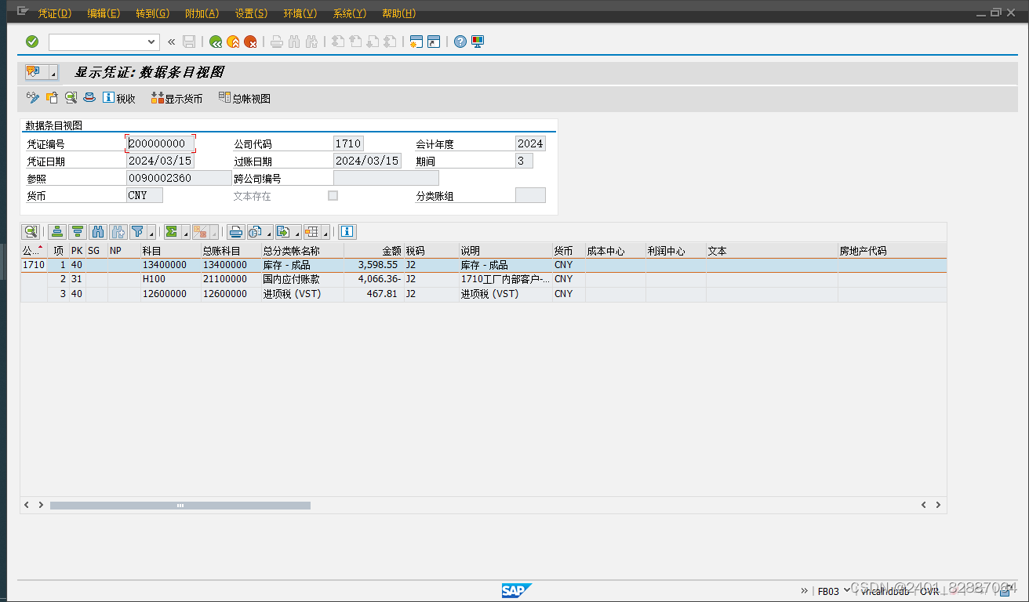The image size is (1029, 602).
Task: Open the 转到(G) menu
Action: pos(152,13)
